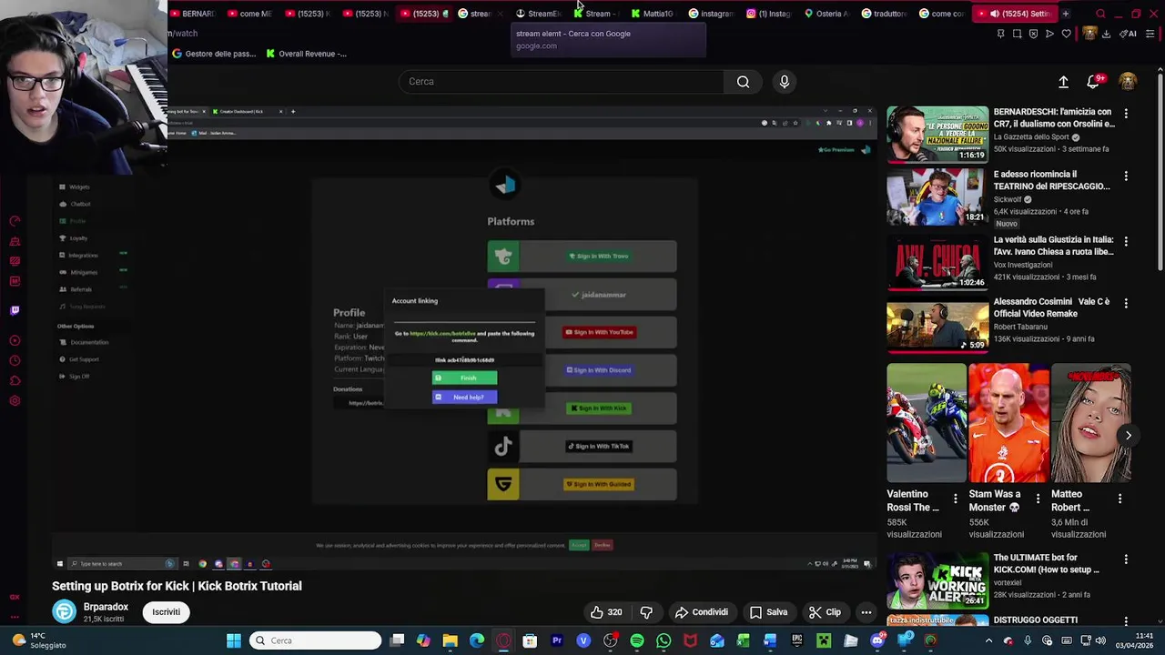Image resolution: width=1165 pixels, height=655 pixels.
Task: Click the Windows taskbar 'Cerca' search box
Action: click(315, 640)
